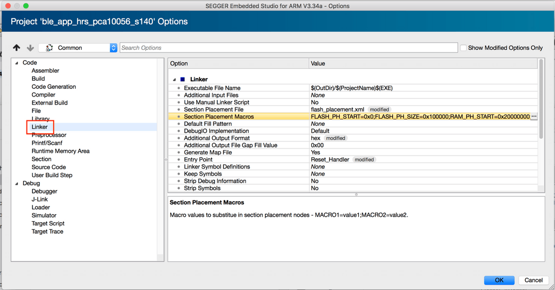Collapse the Debug tree group
555x290 pixels.
point(17,184)
